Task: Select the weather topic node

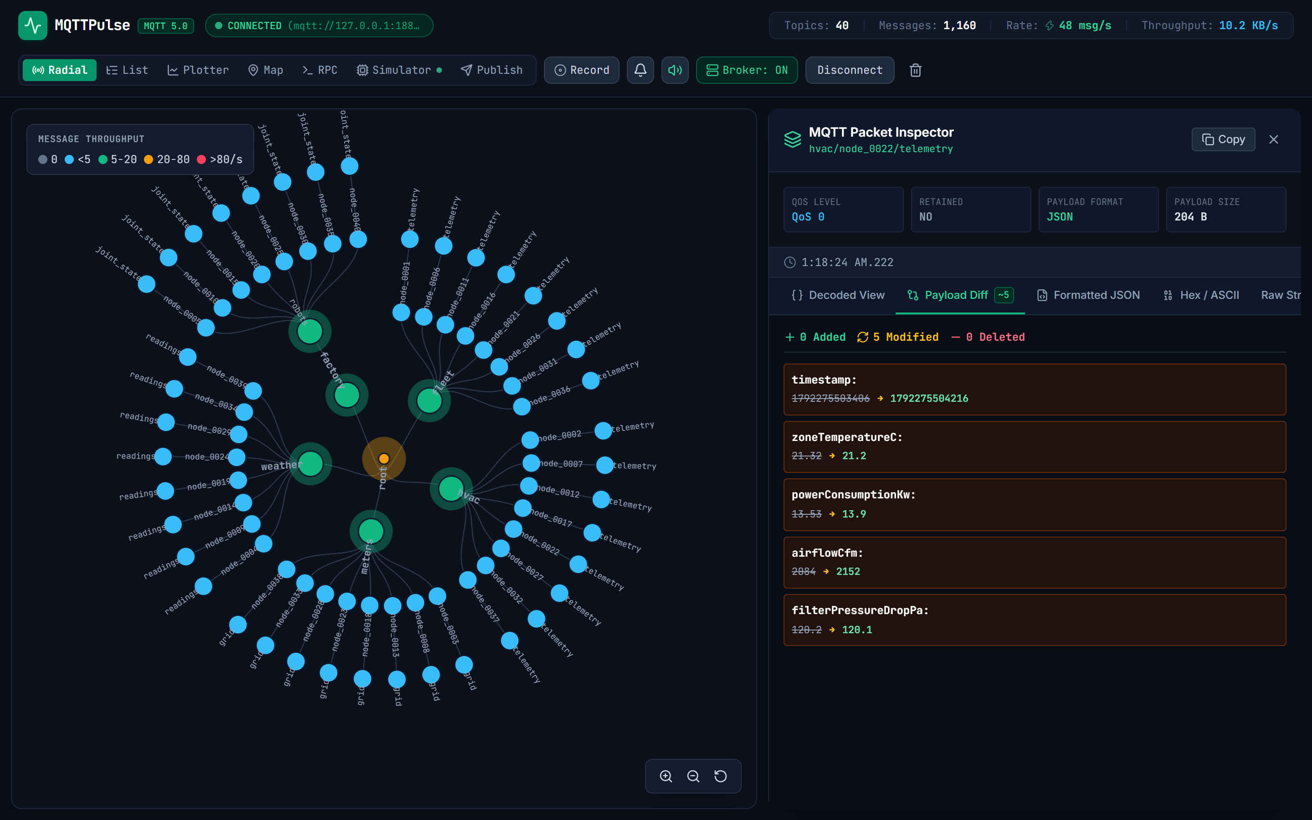Action: point(310,464)
